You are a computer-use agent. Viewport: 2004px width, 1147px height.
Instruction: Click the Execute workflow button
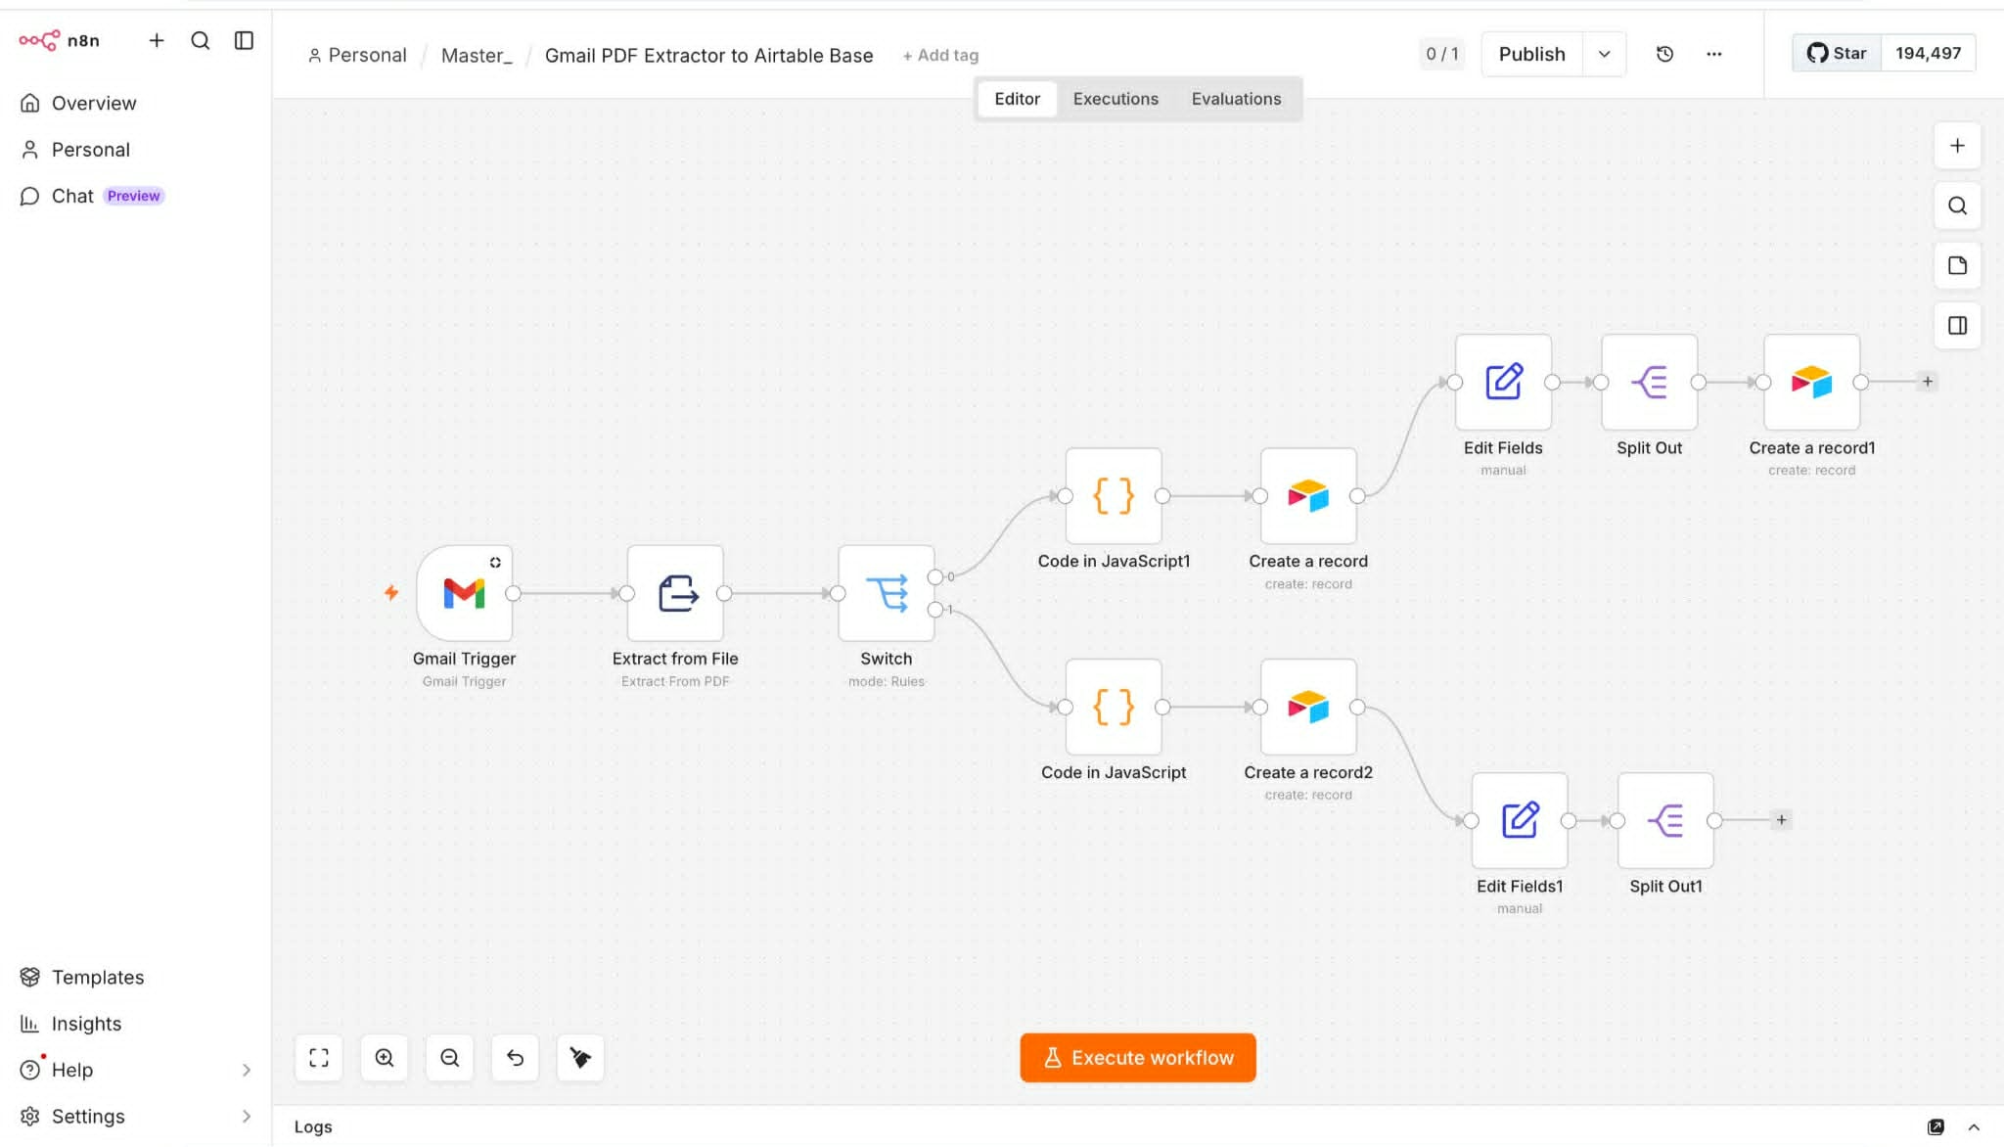(1138, 1058)
